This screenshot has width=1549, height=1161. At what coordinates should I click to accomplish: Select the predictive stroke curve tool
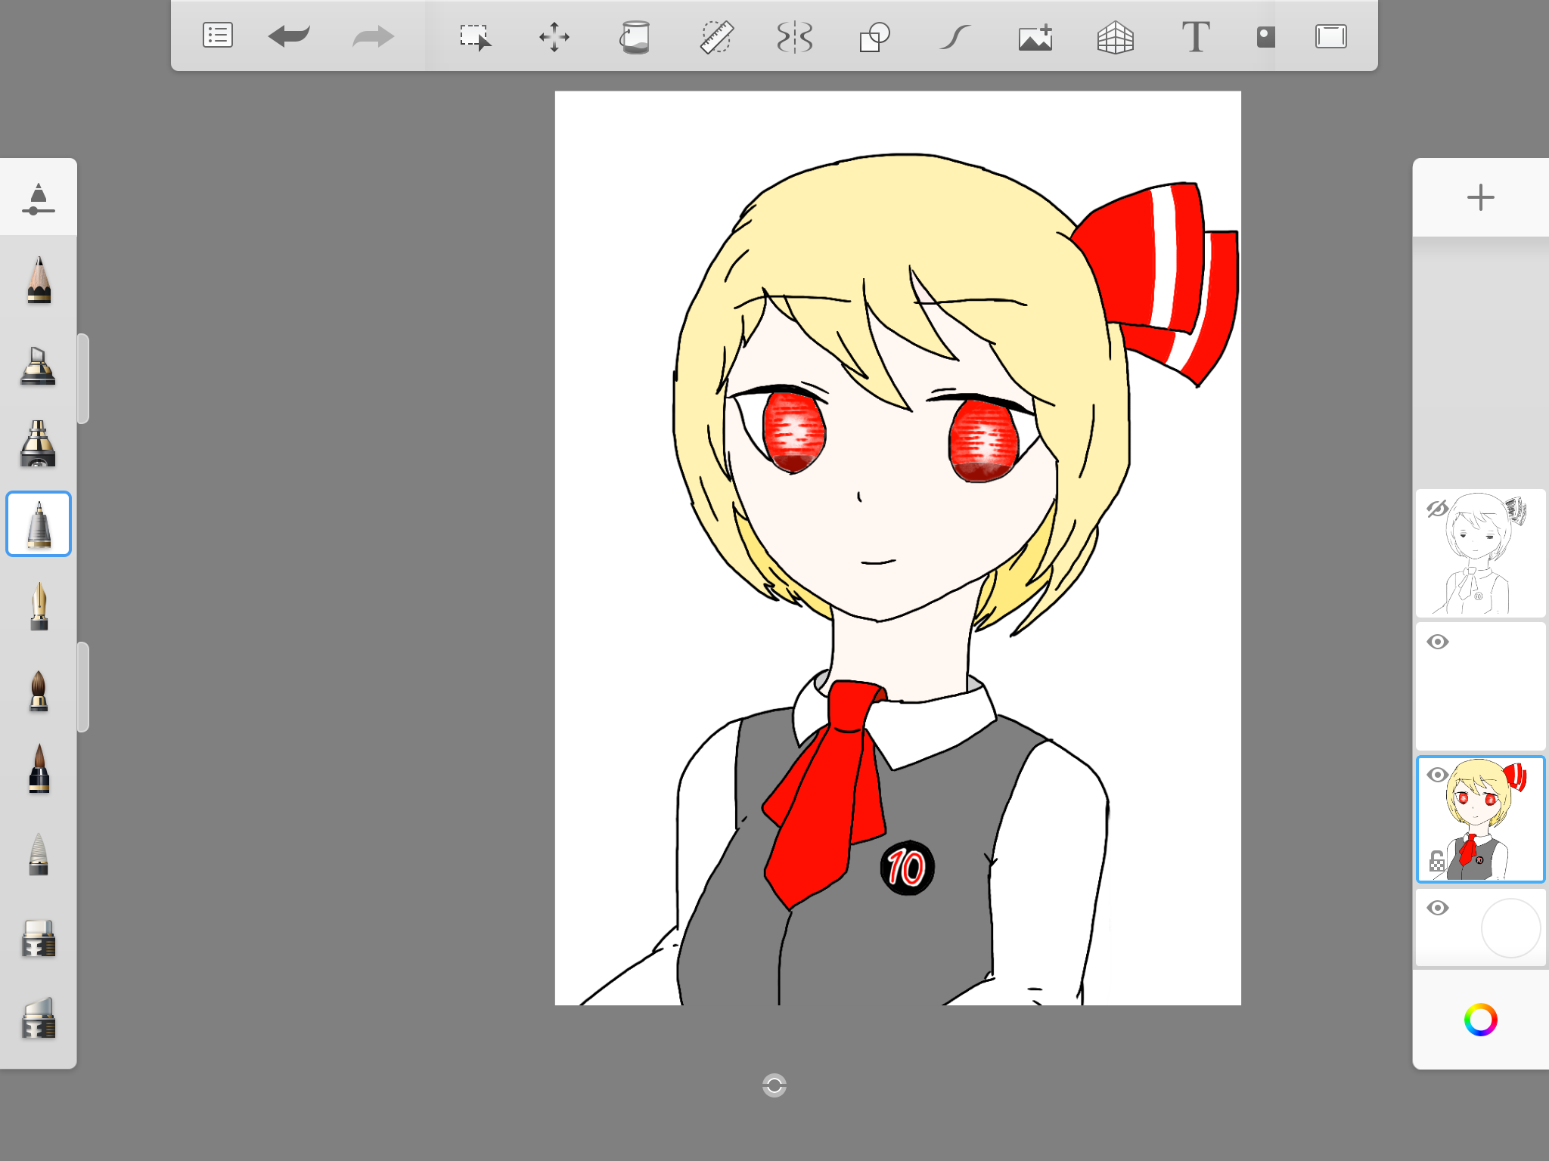pos(955,36)
